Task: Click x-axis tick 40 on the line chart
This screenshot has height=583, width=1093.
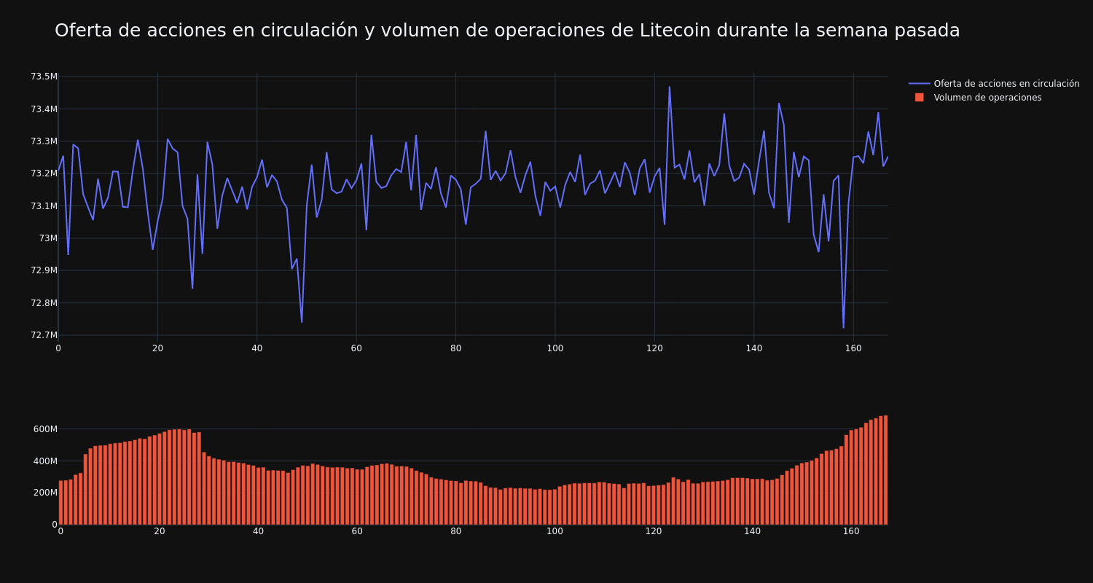Action: pyautogui.click(x=256, y=348)
